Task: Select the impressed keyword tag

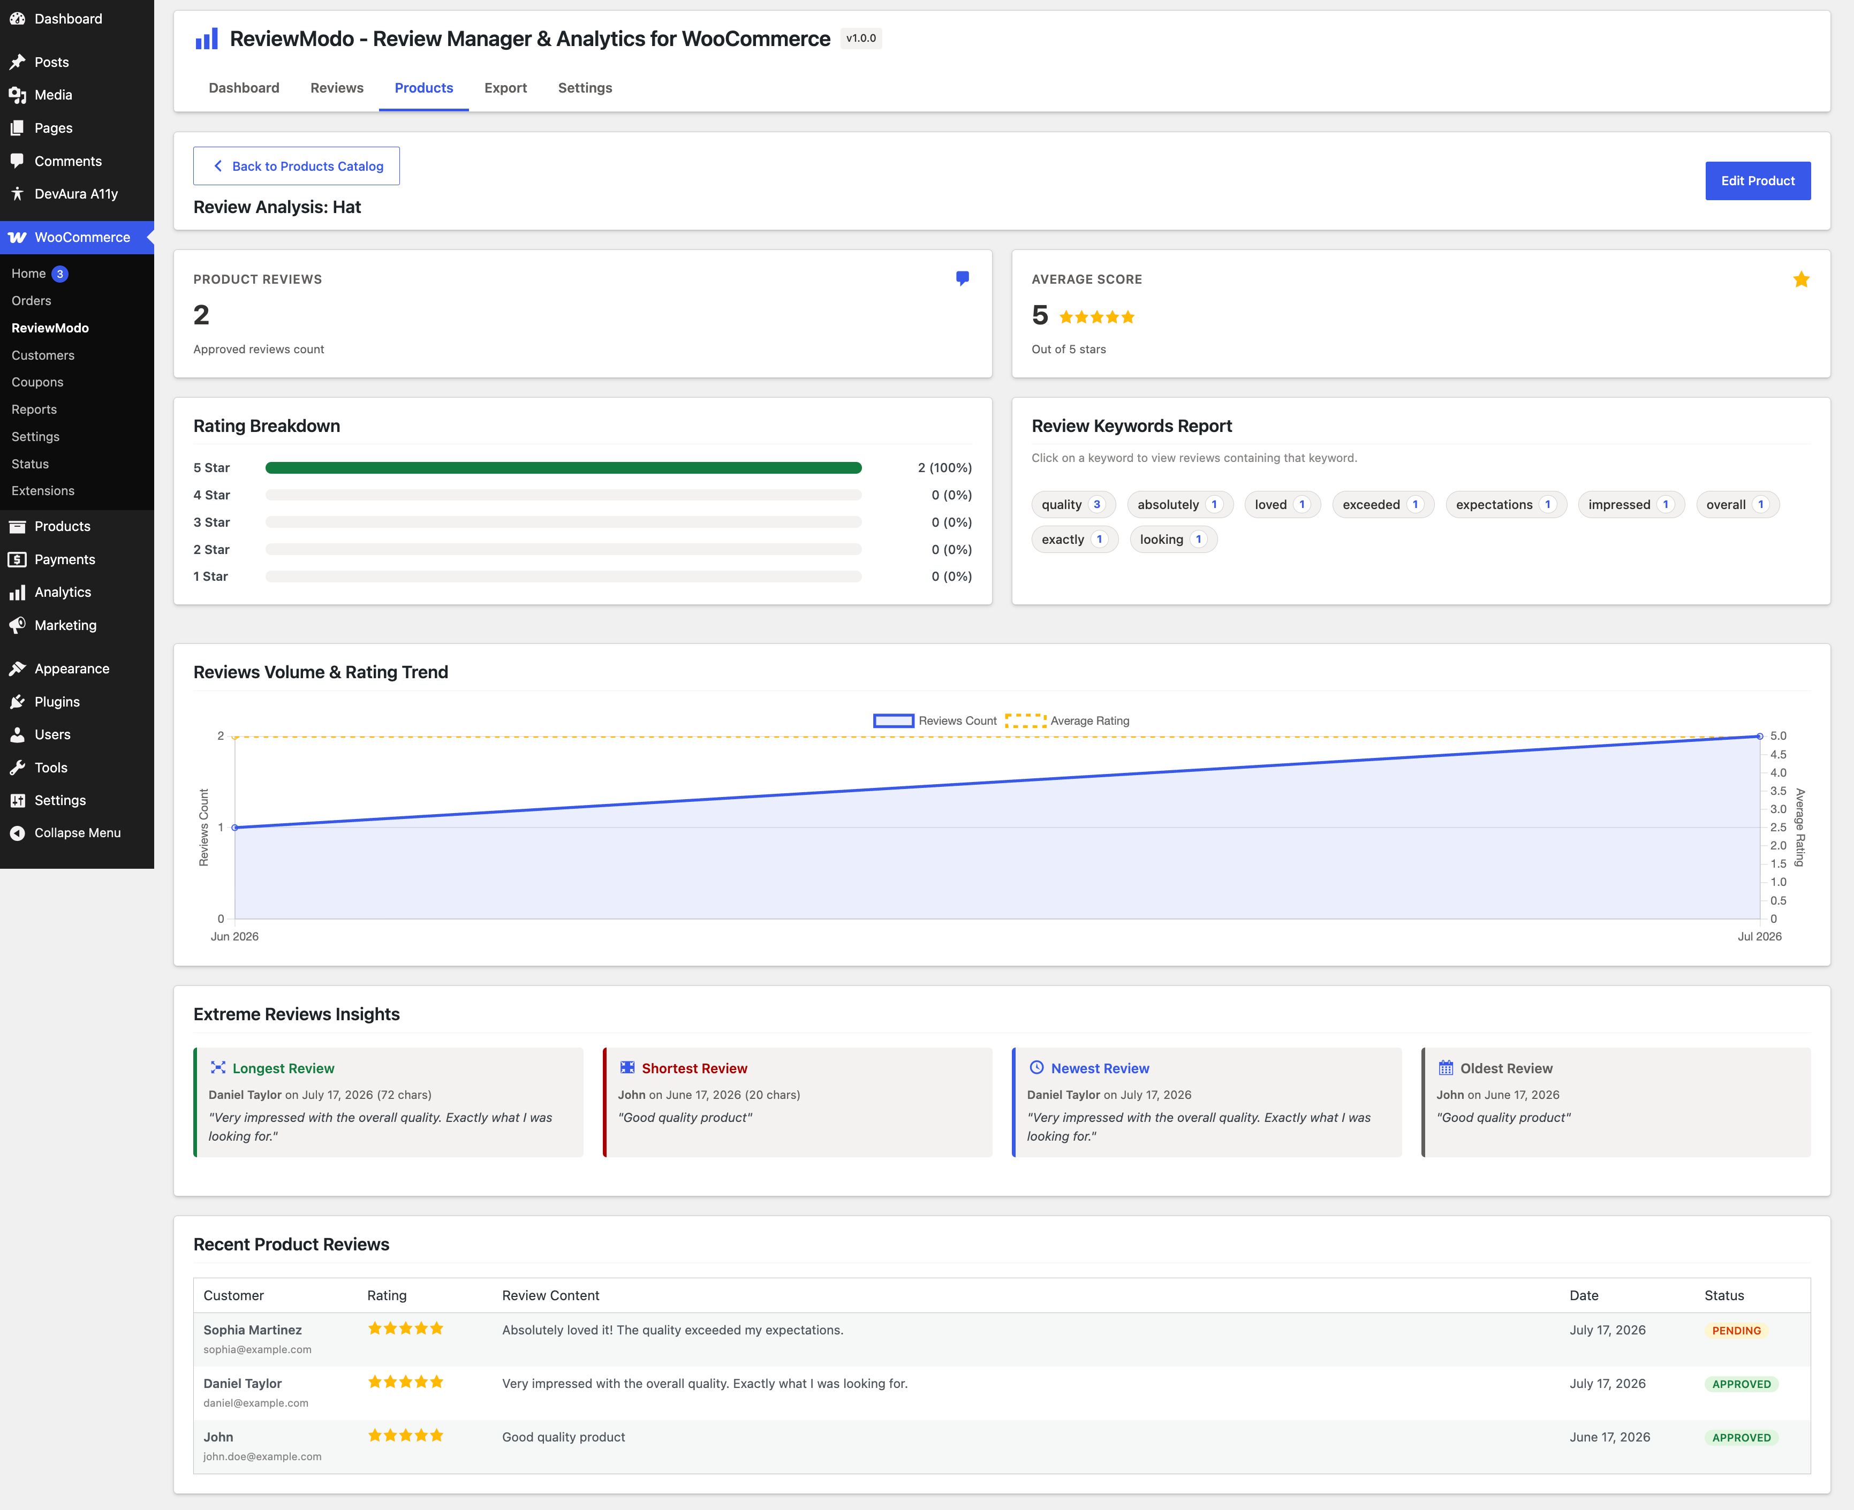Action: pyautogui.click(x=1630, y=504)
